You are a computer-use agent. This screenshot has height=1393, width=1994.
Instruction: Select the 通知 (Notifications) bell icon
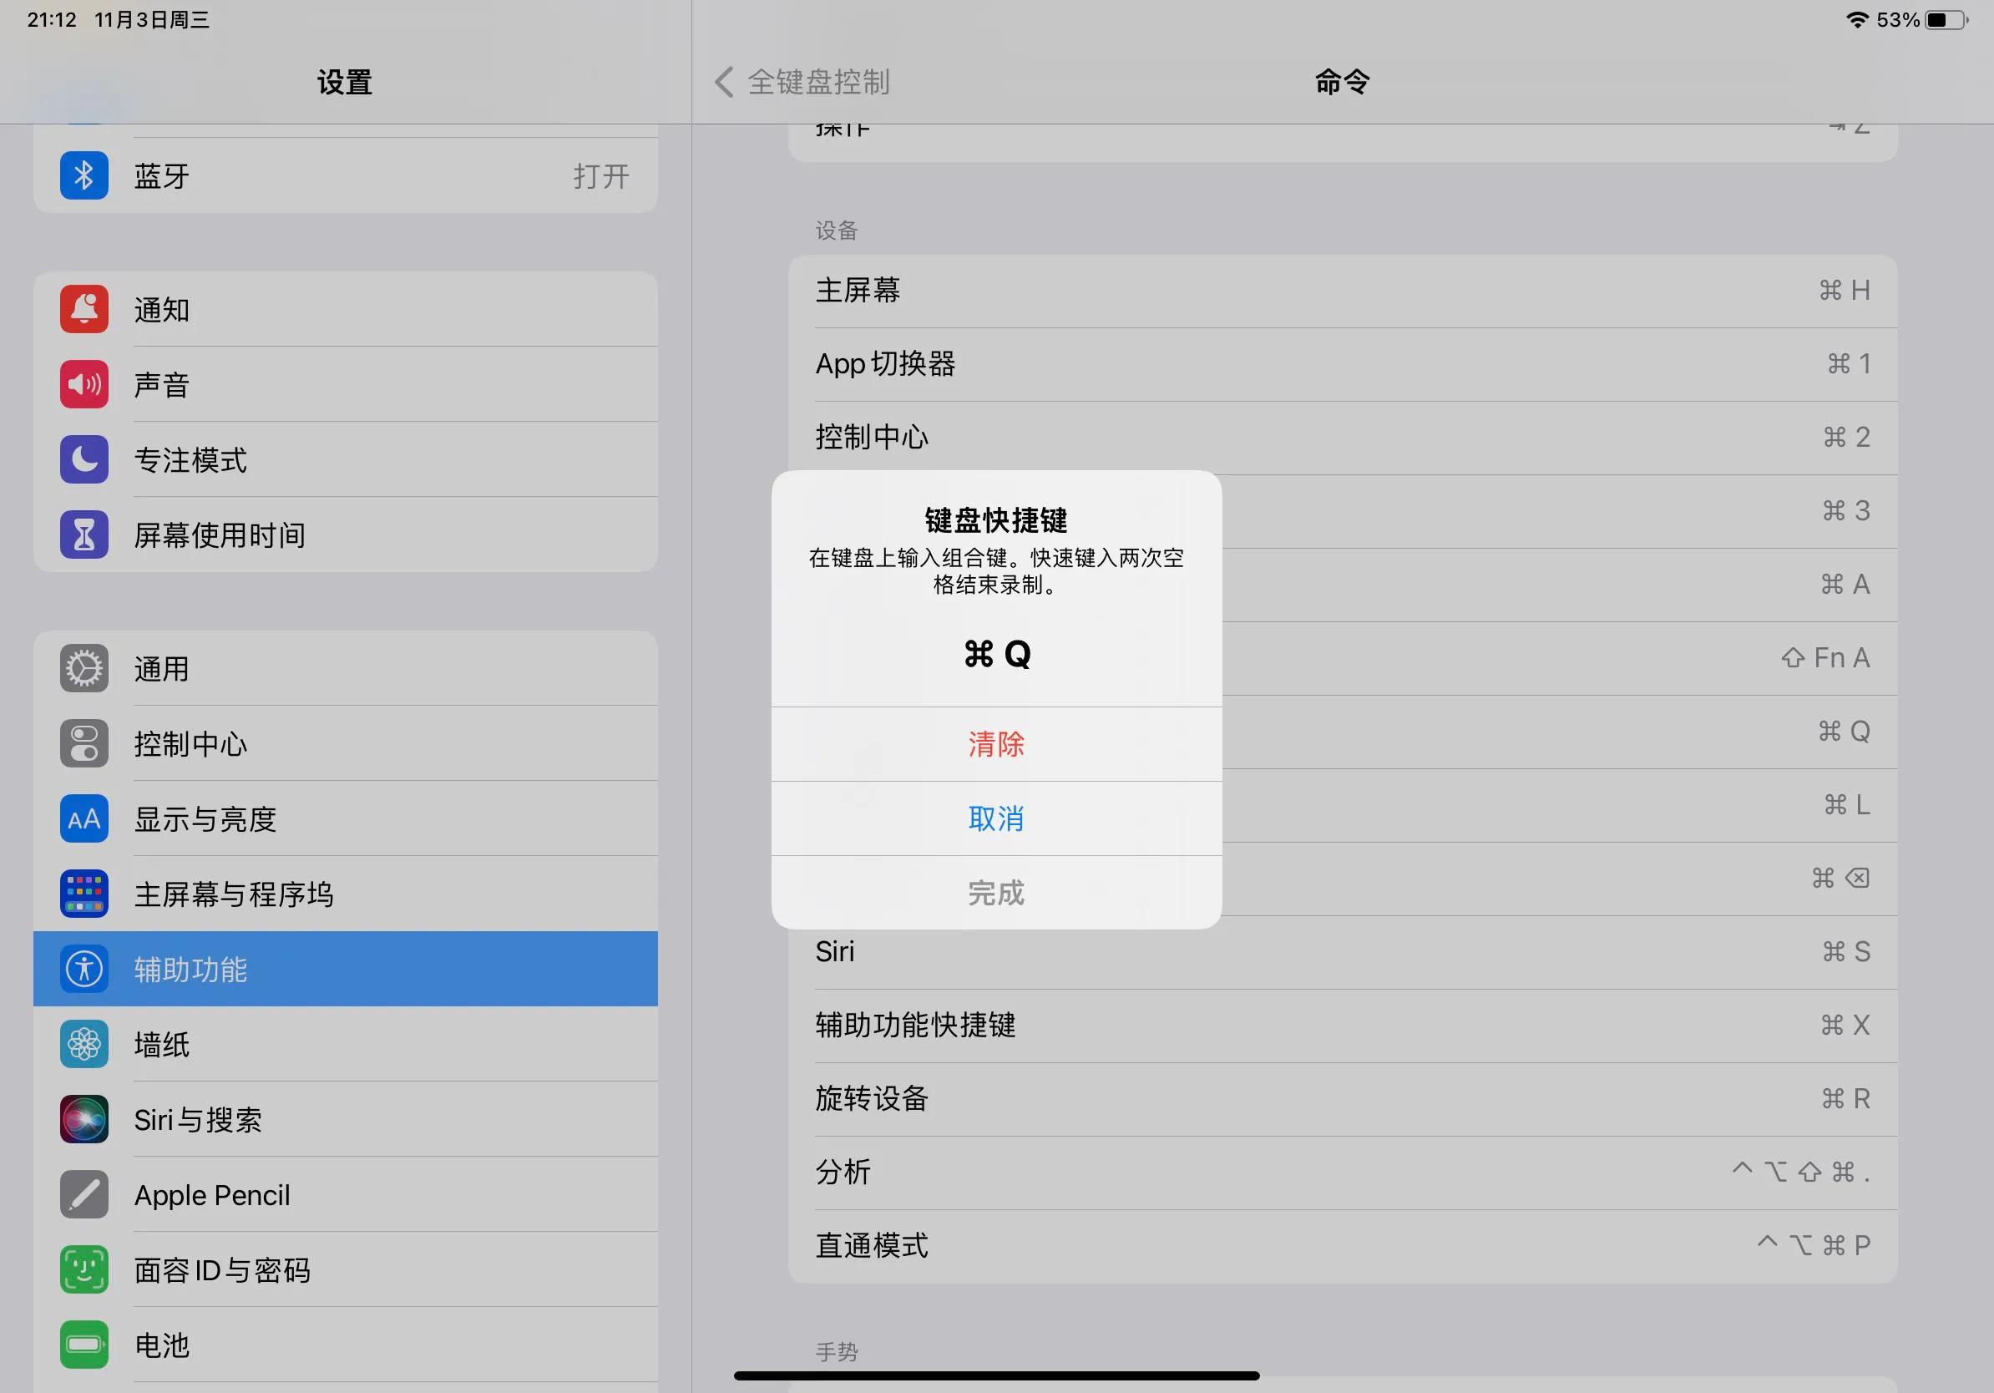[x=84, y=309]
